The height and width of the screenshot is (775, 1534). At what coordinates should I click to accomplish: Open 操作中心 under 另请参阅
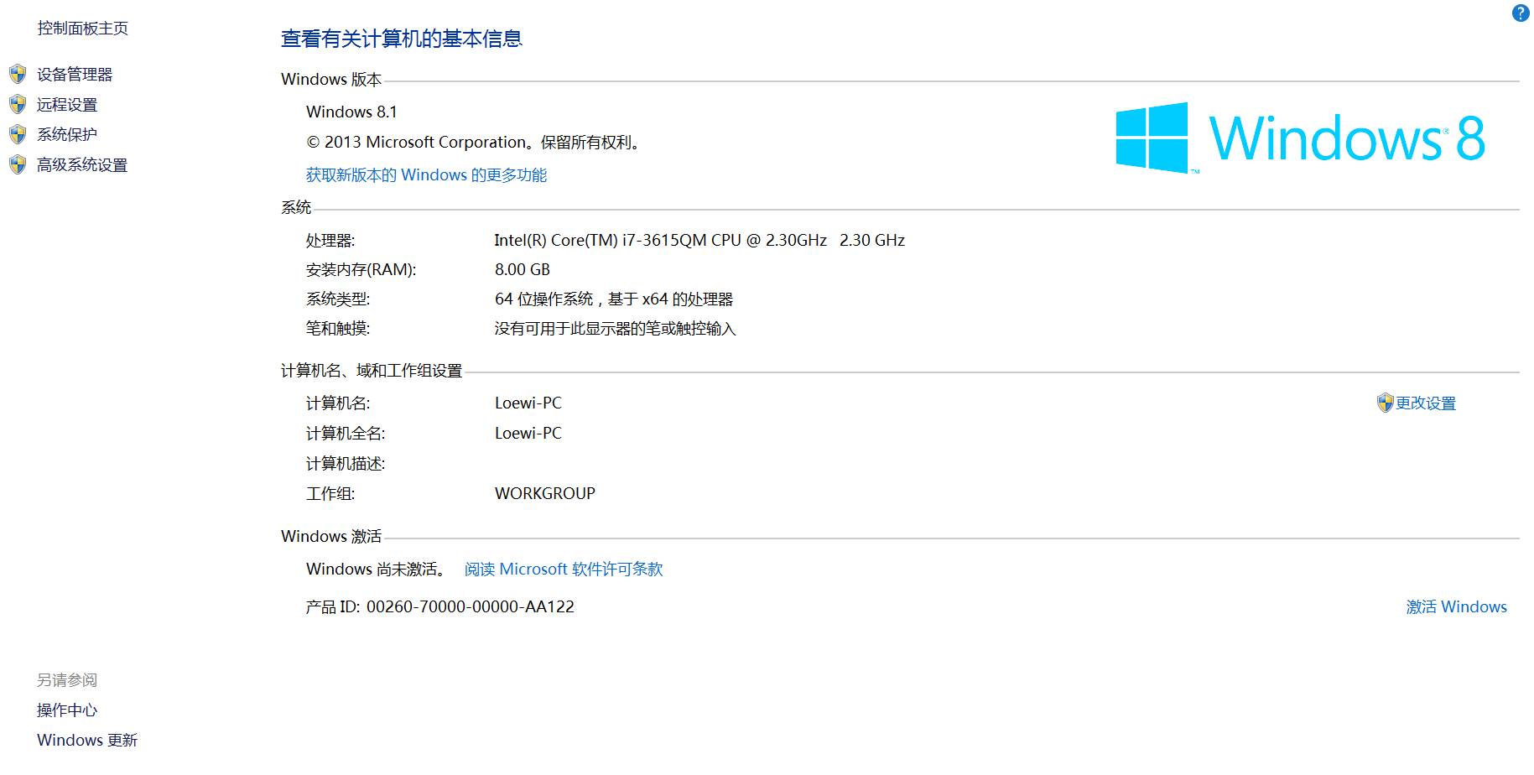(67, 710)
